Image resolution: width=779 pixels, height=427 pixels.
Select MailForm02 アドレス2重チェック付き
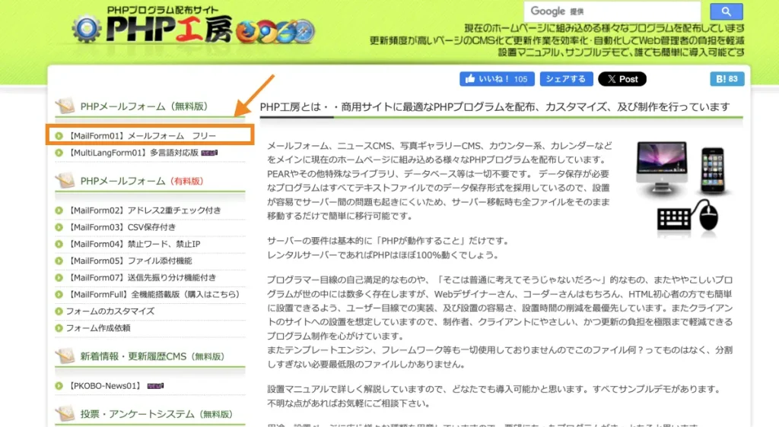click(x=145, y=210)
